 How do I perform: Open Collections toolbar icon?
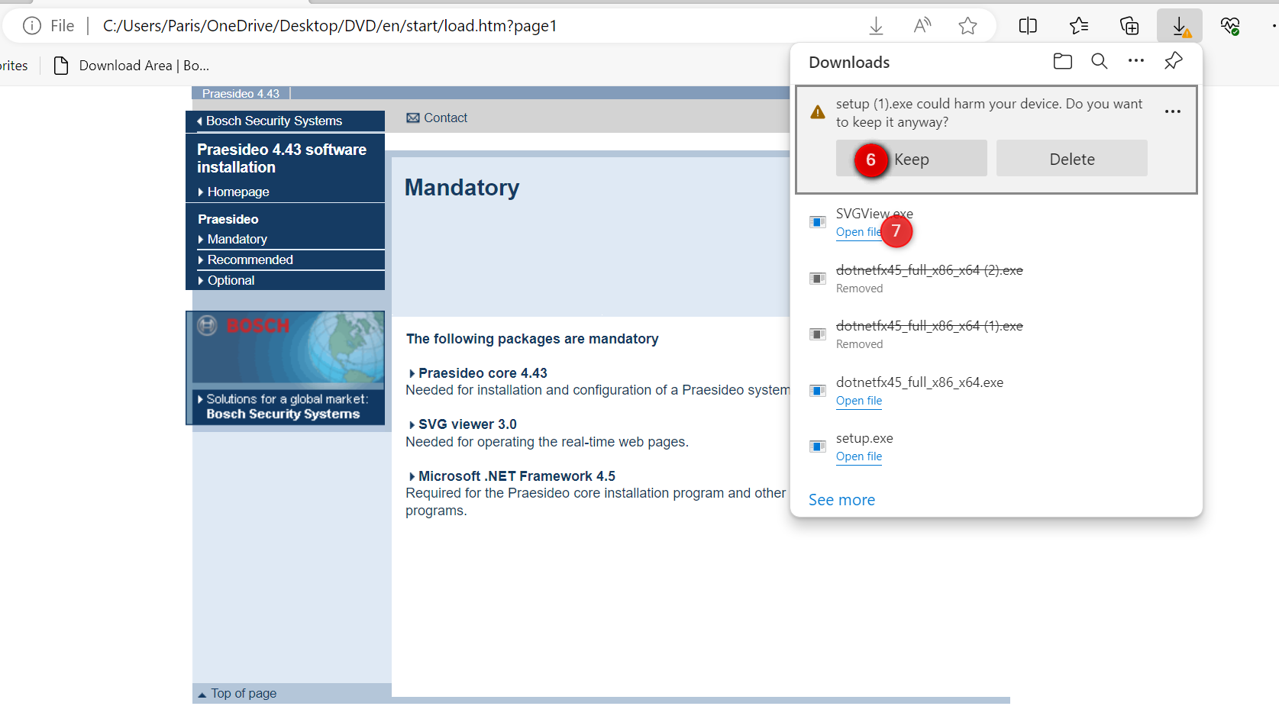1129,27
